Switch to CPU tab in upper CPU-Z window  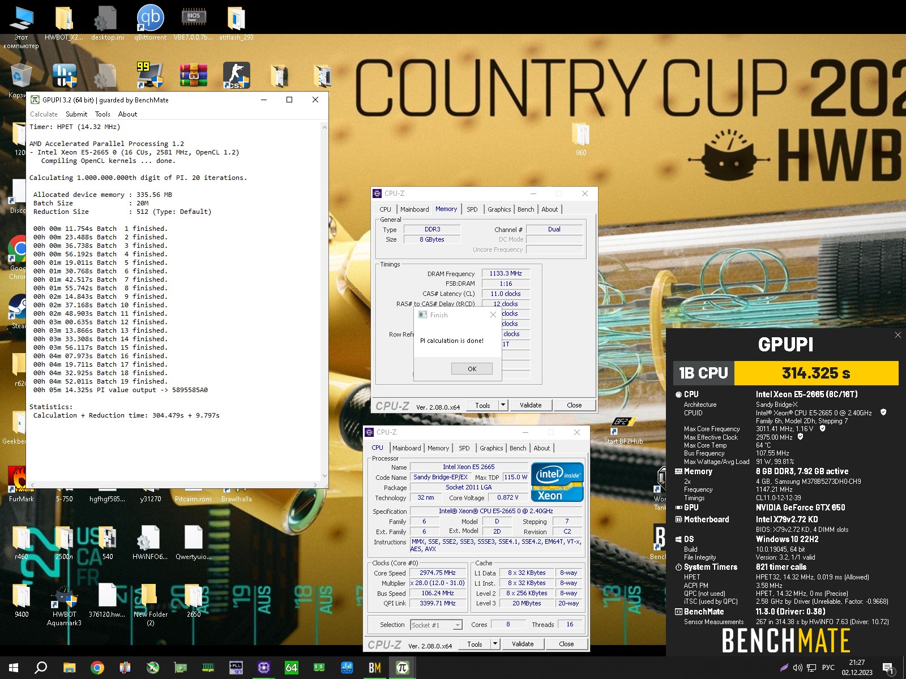pyautogui.click(x=385, y=209)
